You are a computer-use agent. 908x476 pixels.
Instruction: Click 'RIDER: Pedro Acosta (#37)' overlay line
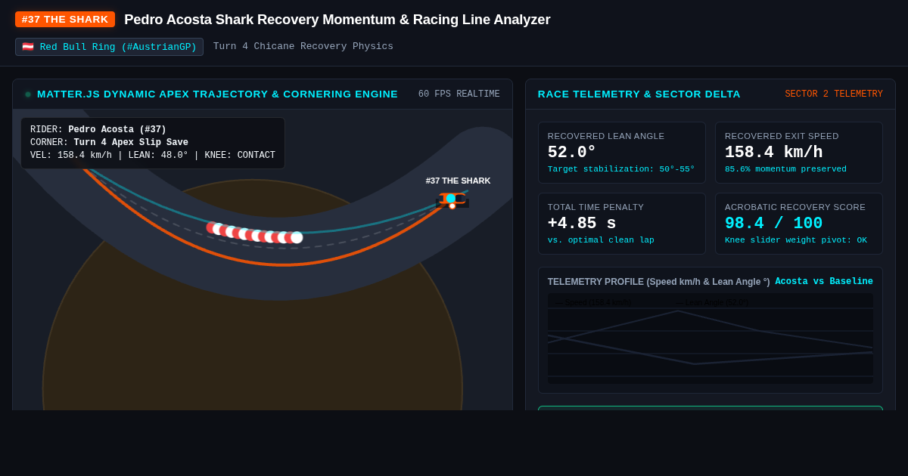(x=98, y=130)
